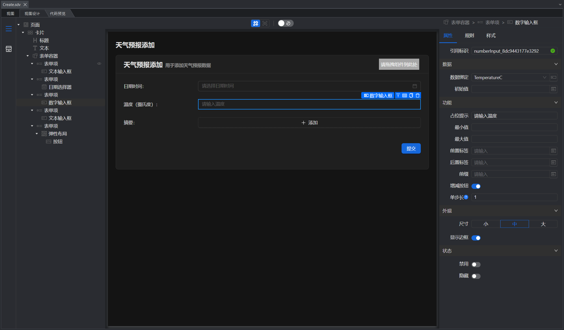
Task: Click 表单项 in the breadcrumb
Action: tap(492, 23)
